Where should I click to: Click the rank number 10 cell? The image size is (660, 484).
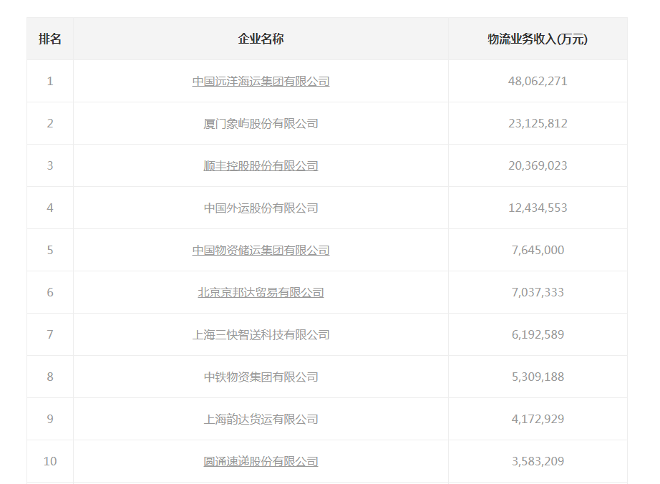[50, 462]
